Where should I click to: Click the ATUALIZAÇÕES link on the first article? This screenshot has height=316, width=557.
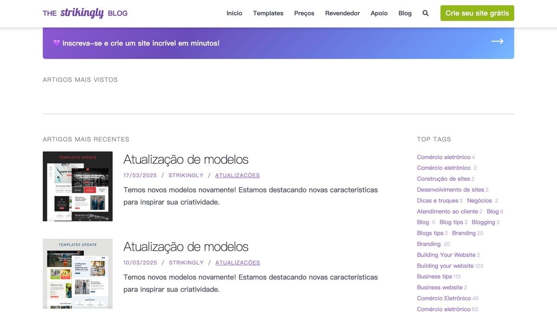pos(237,175)
